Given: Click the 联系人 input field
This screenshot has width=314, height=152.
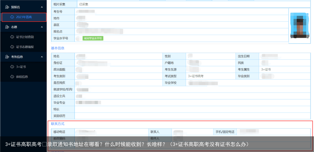Looking at the screenshot, I should coord(192,132).
